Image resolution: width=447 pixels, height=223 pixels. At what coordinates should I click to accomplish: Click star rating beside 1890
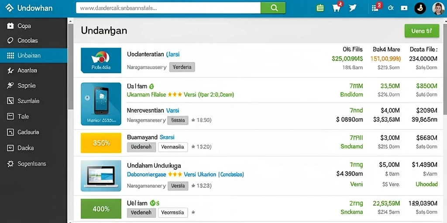tap(193, 120)
